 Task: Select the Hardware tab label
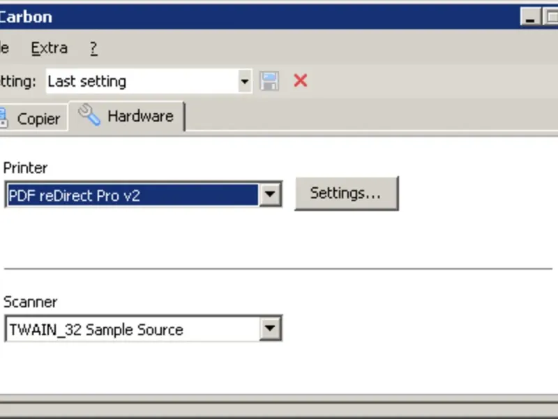139,116
